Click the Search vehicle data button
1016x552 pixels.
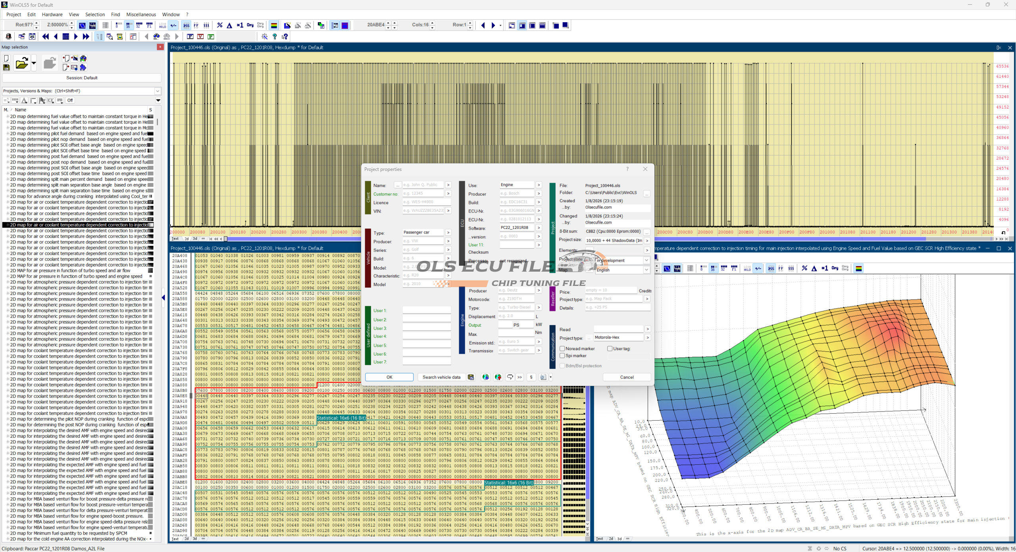click(441, 377)
